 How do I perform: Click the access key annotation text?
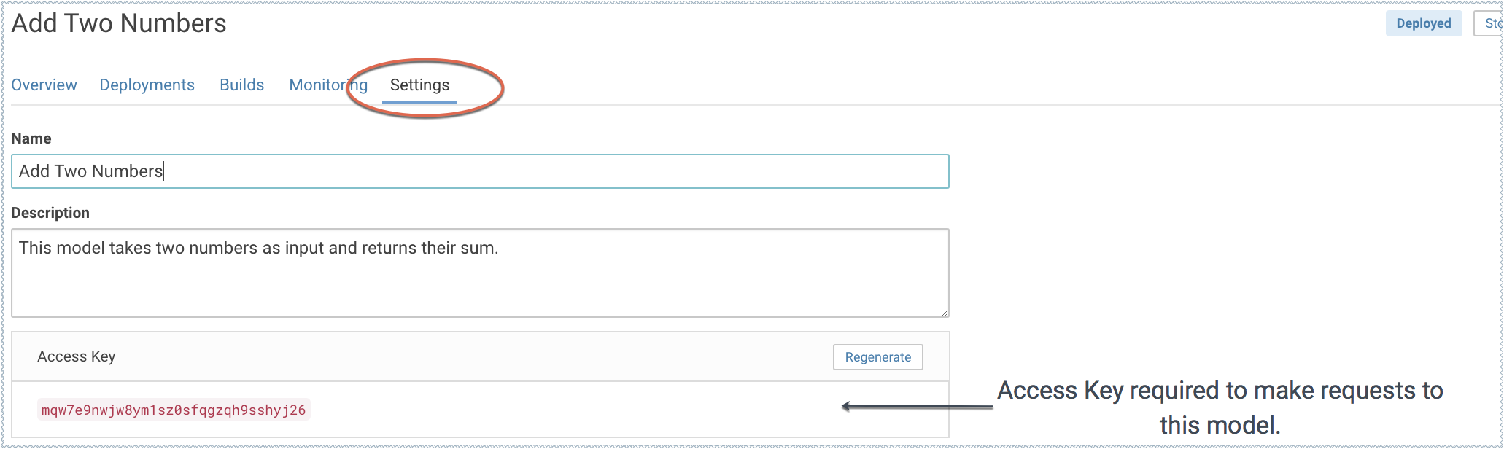[x=1220, y=407]
